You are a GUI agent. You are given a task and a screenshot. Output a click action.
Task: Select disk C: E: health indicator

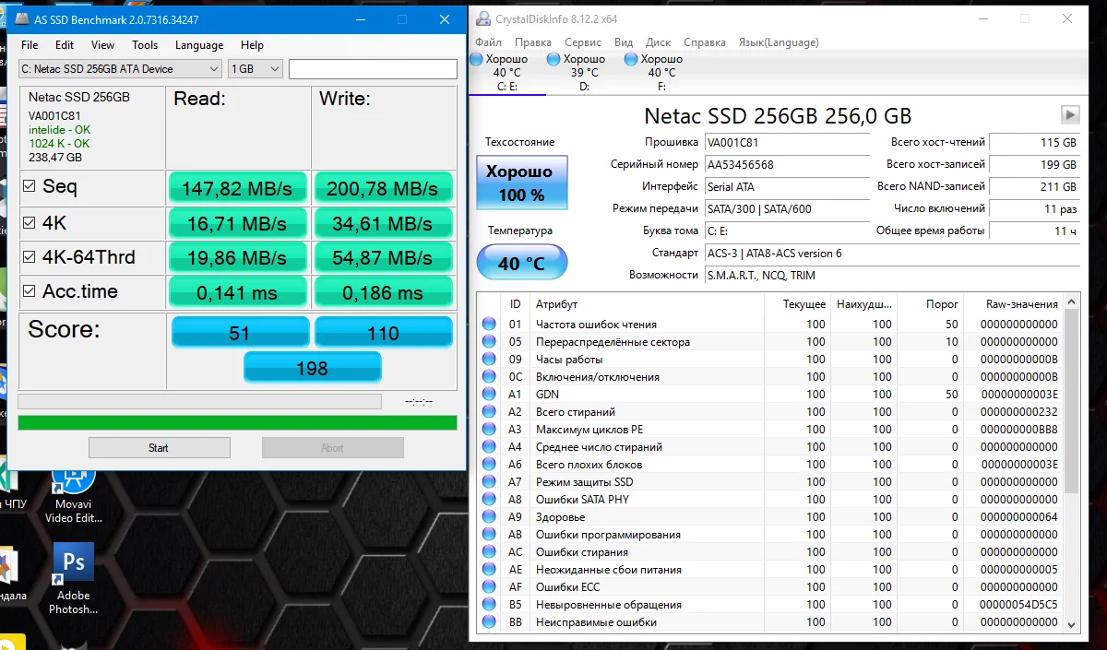[x=506, y=72]
